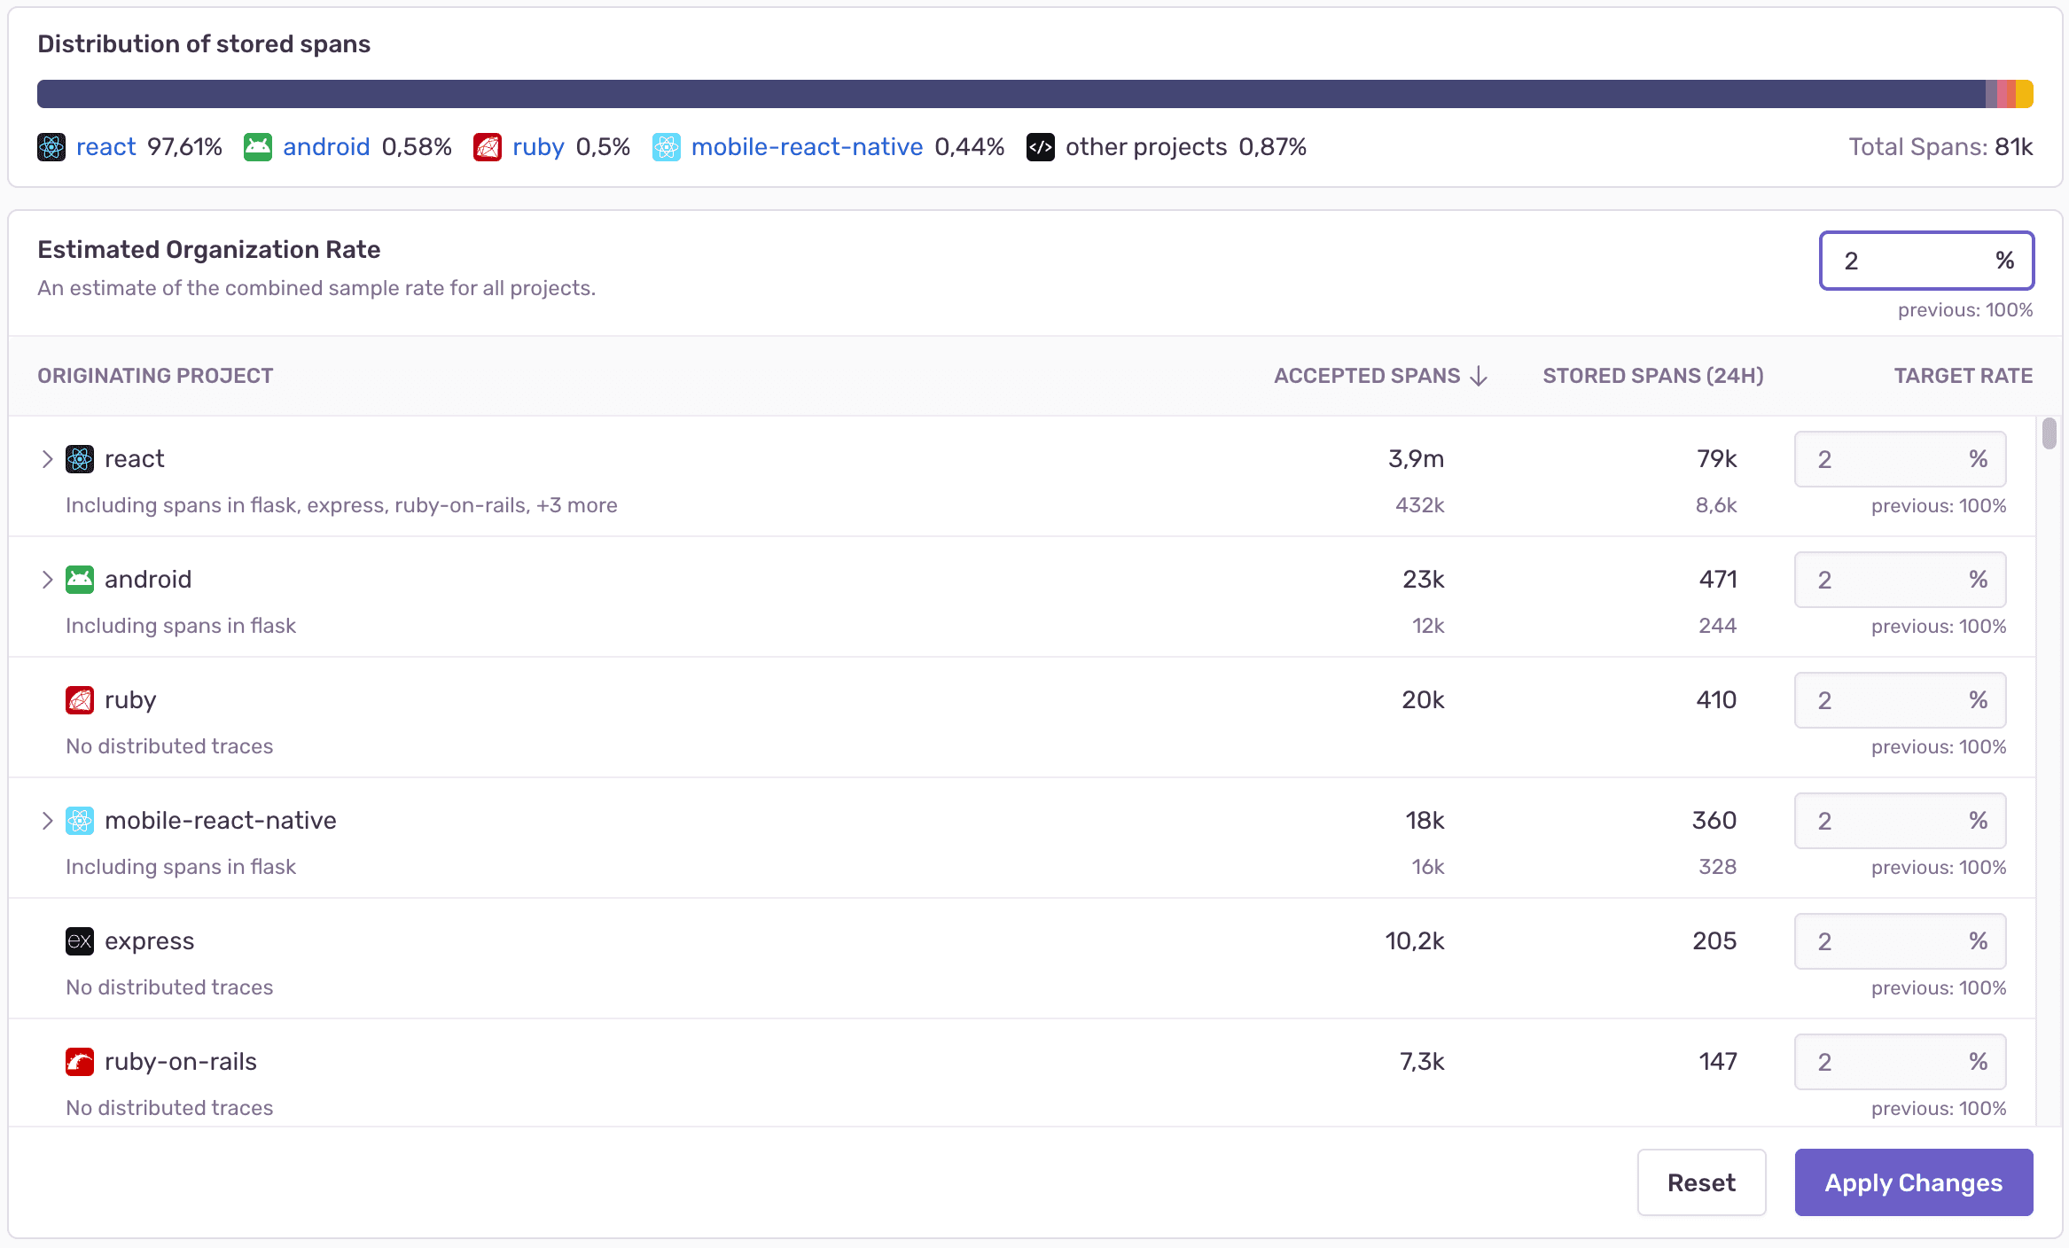Click the react segment of distribution bar

pyautogui.click(x=1011, y=94)
